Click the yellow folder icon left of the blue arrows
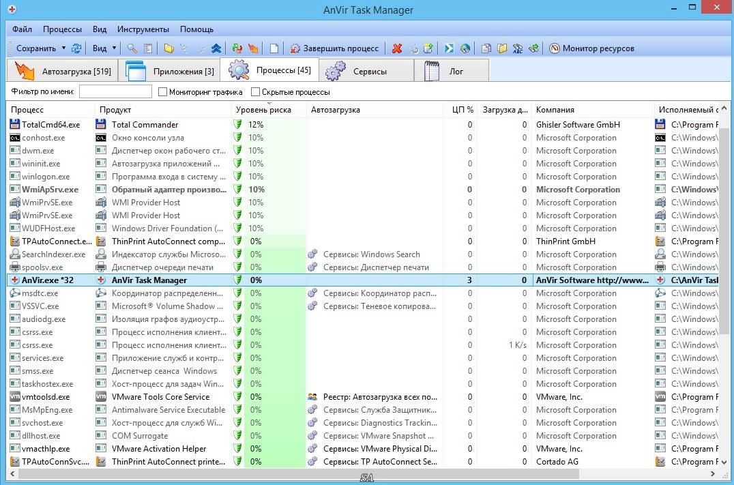Viewport: 734px width, 485px height. coord(169,48)
